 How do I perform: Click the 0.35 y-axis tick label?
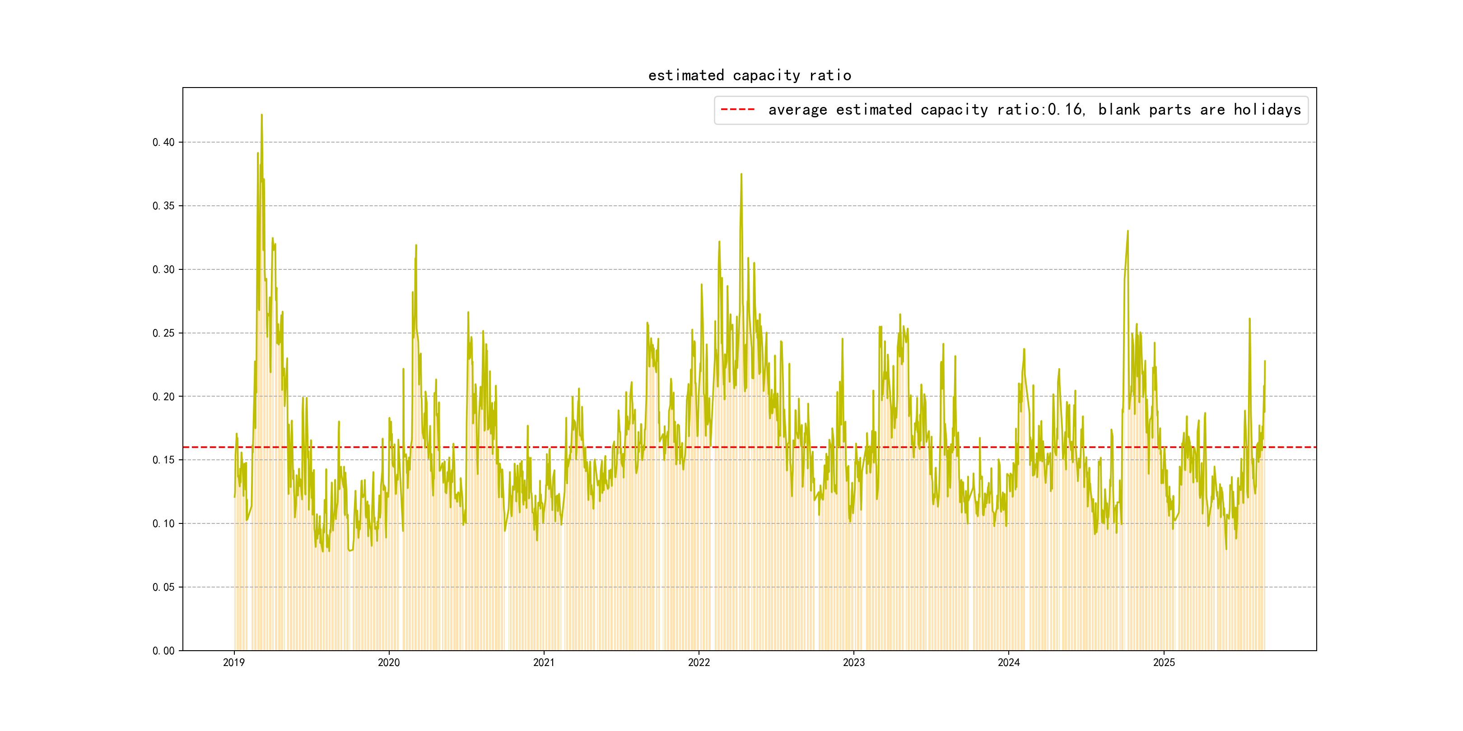click(x=163, y=206)
